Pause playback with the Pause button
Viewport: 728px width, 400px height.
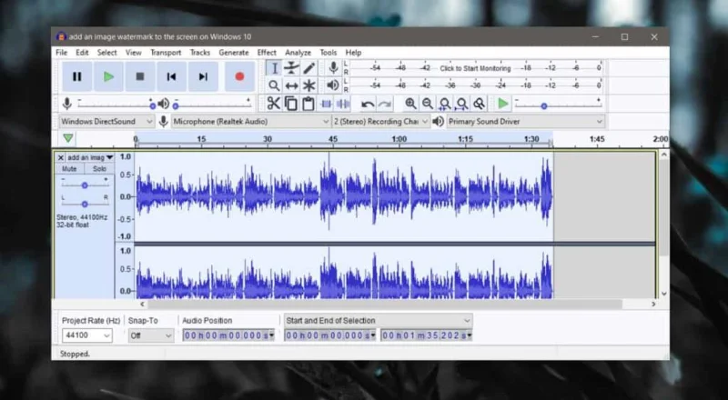point(77,76)
